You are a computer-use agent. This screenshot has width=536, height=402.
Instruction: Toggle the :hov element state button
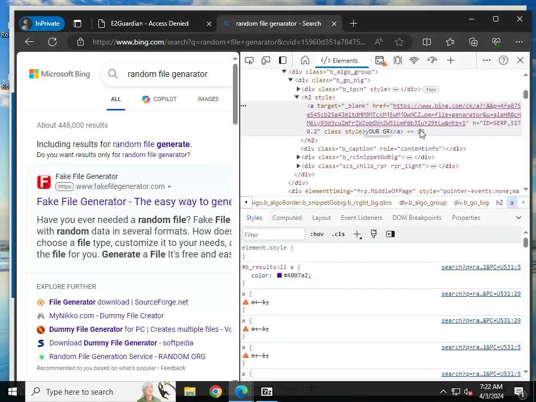pos(317,234)
